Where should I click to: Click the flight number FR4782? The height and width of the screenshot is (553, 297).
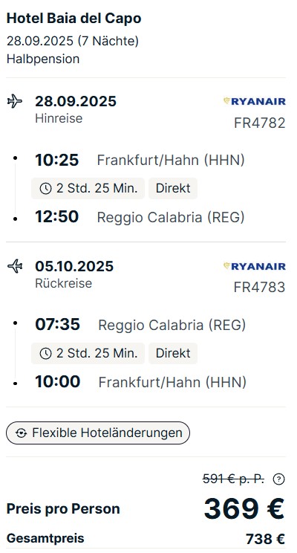tap(260, 123)
